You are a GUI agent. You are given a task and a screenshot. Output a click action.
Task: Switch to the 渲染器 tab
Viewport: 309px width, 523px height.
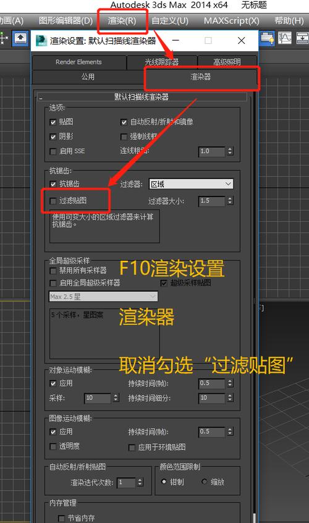[x=200, y=77]
